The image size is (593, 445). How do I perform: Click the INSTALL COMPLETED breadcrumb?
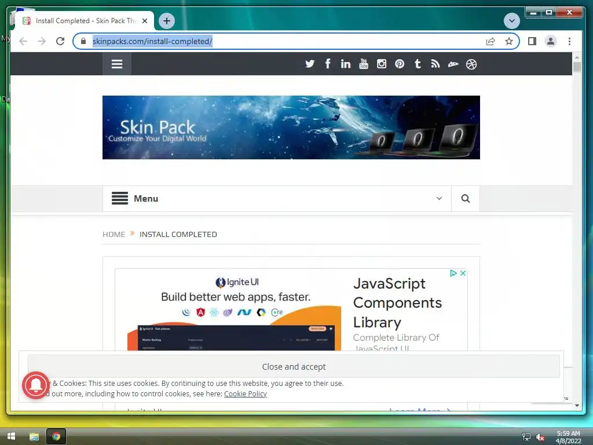tap(178, 234)
